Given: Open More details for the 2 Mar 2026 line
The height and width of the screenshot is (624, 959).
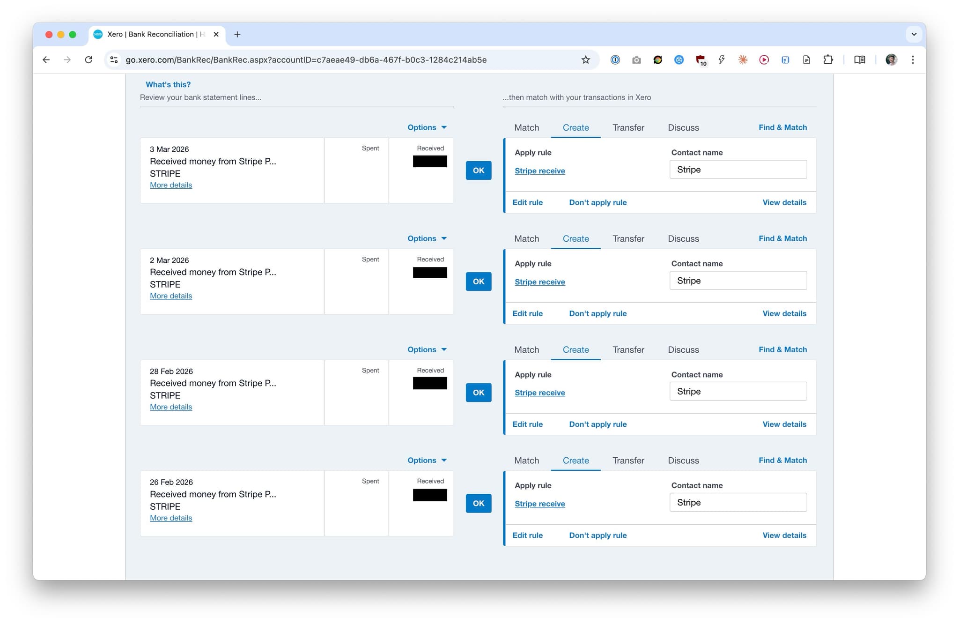Looking at the screenshot, I should click(x=170, y=296).
